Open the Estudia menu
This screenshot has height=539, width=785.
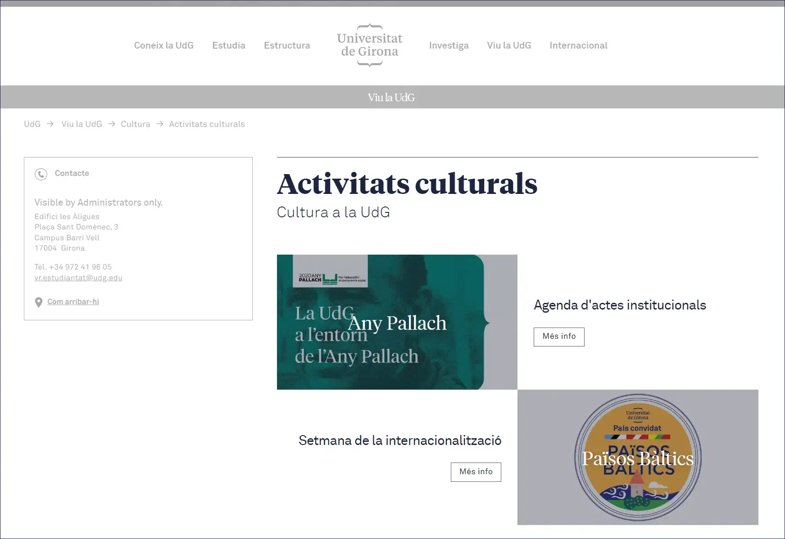pos(228,45)
